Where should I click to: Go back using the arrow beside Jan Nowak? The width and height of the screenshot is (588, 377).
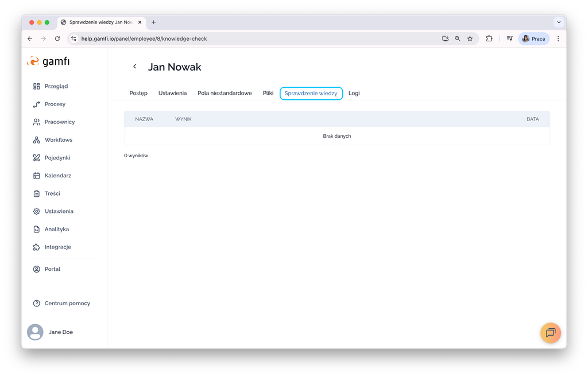point(135,67)
